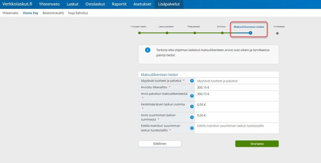Click help icon for Keskimääräisen laskun summa
This screenshot has height=163, width=321.
192,107
